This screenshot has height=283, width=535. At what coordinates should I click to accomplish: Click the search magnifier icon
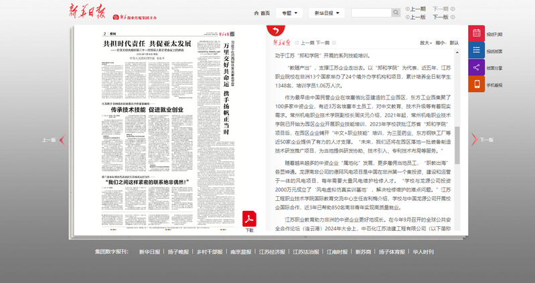(x=396, y=13)
